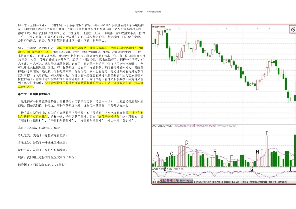
Task: Click the MAVOL1: 107372.80 value
Action: [x=206, y=126]
